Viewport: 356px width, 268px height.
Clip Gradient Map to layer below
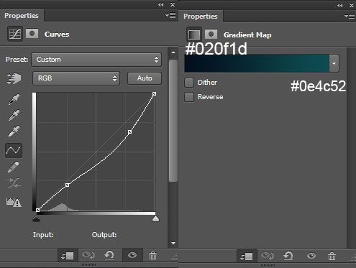pos(246,257)
